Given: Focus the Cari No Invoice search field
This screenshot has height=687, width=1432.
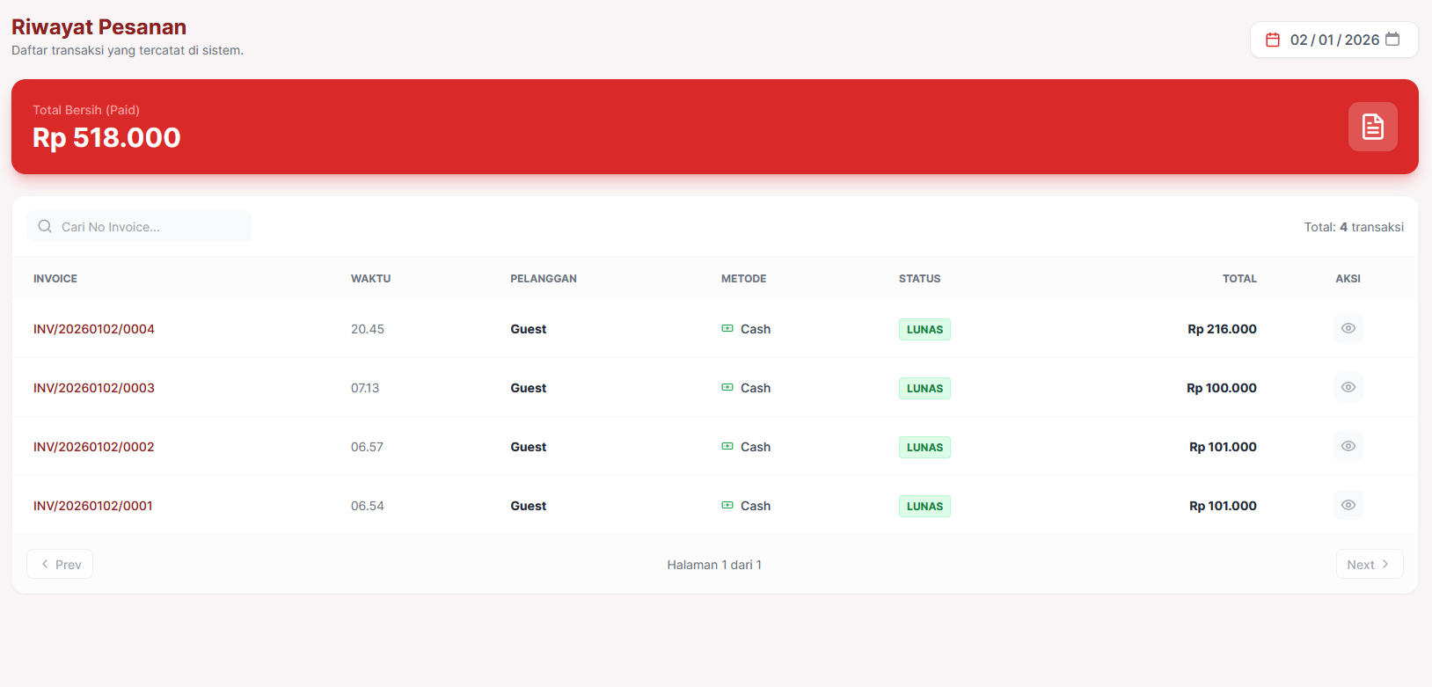Looking at the screenshot, I should (150, 227).
